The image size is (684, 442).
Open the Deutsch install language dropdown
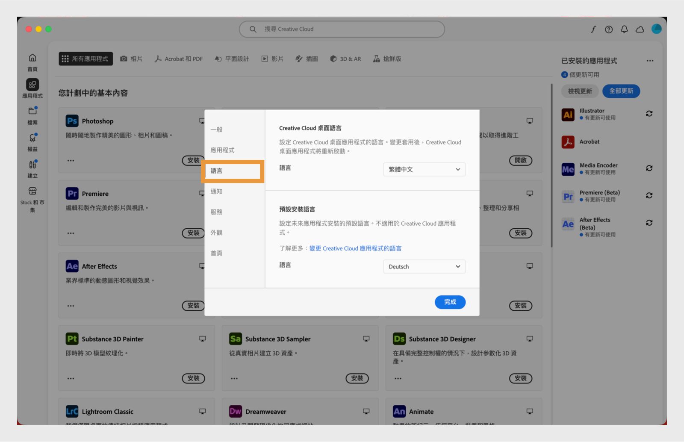tap(425, 267)
